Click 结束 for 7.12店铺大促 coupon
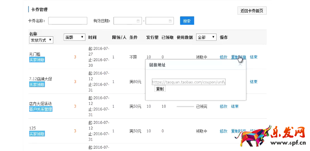 [x=253, y=82]
